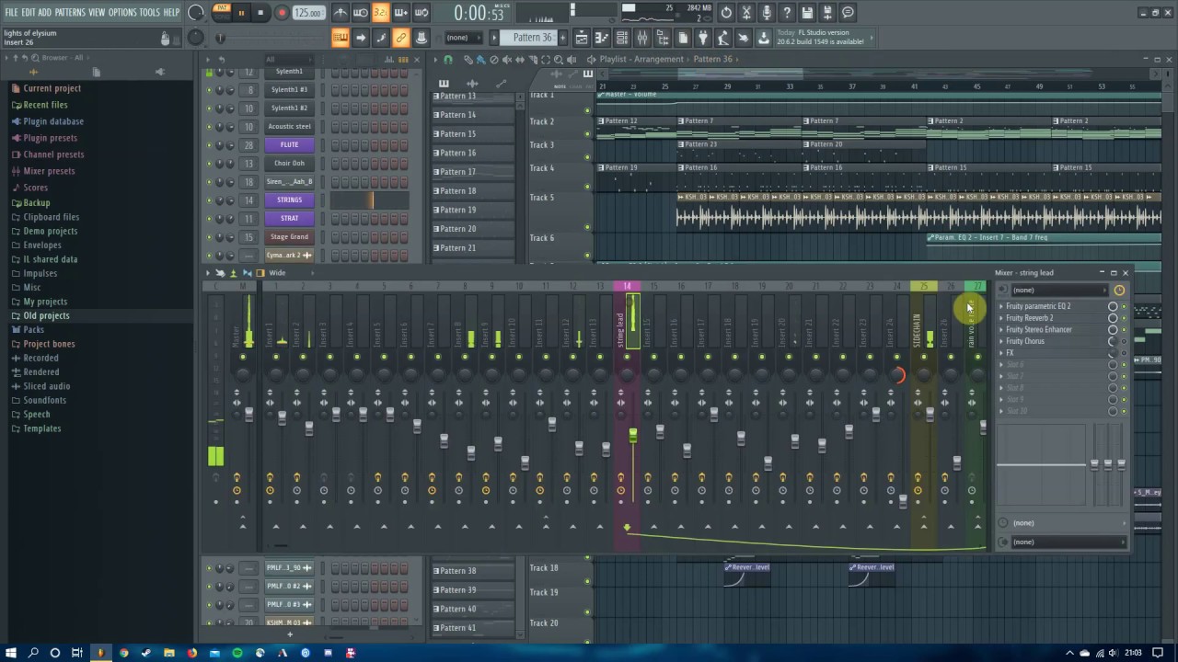Click the help question mark icon
The width and height of the screenshot is (1178, 662).
coord(787,13)
